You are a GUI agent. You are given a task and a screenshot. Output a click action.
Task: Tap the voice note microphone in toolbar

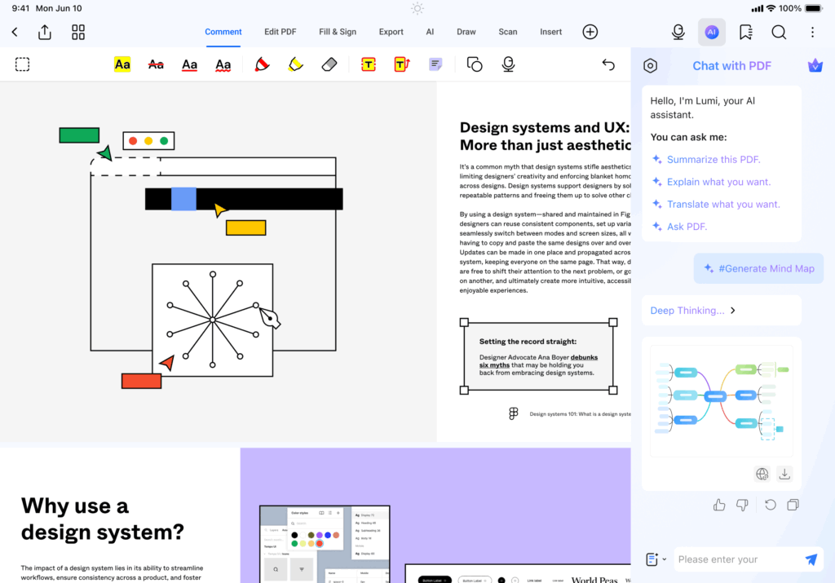(508, 64)
